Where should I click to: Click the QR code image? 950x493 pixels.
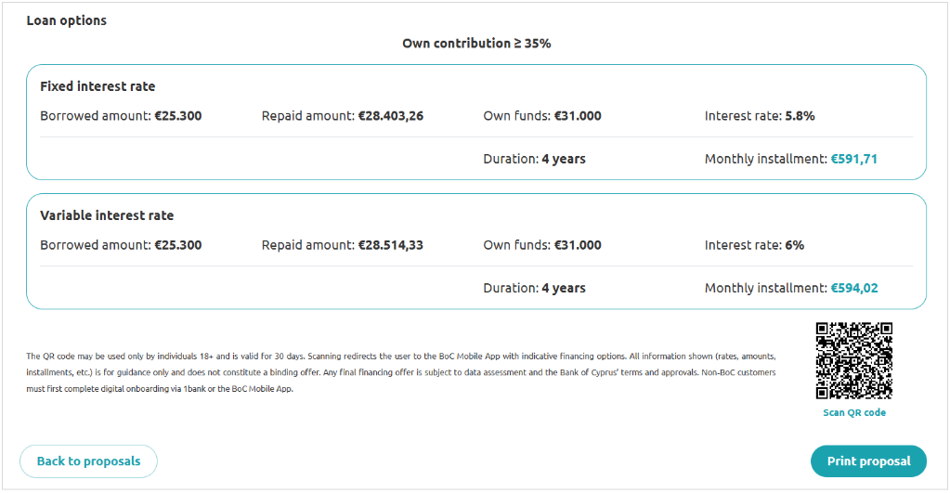[x=853, y=360]
